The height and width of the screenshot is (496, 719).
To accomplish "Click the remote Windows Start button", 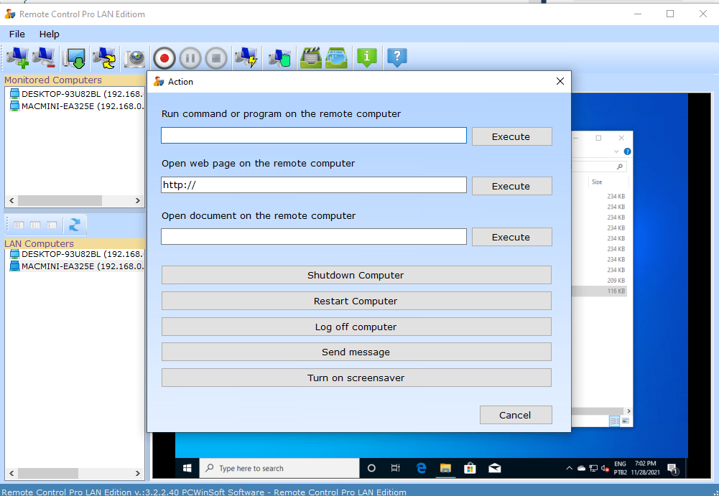I will (187, 468).
